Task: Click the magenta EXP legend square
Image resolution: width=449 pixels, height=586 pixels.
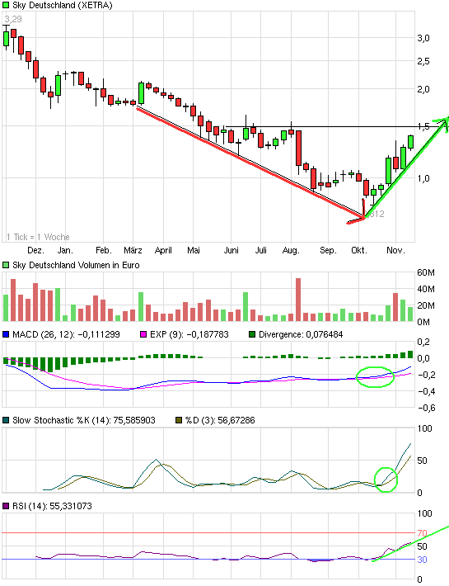Action: (x=143, y=334)
